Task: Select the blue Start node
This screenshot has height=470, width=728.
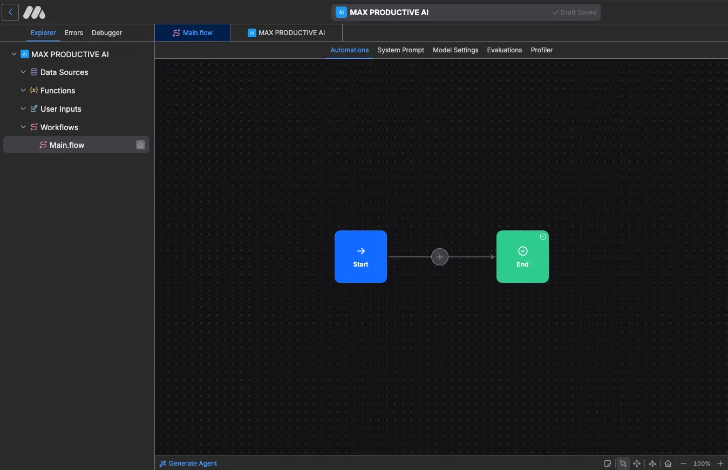Action: (x=360, y=257)
